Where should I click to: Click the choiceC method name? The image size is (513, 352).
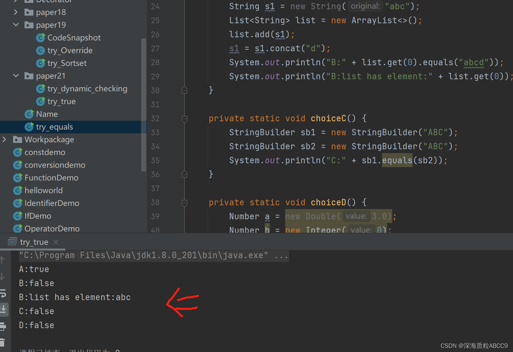pos(328,118)
